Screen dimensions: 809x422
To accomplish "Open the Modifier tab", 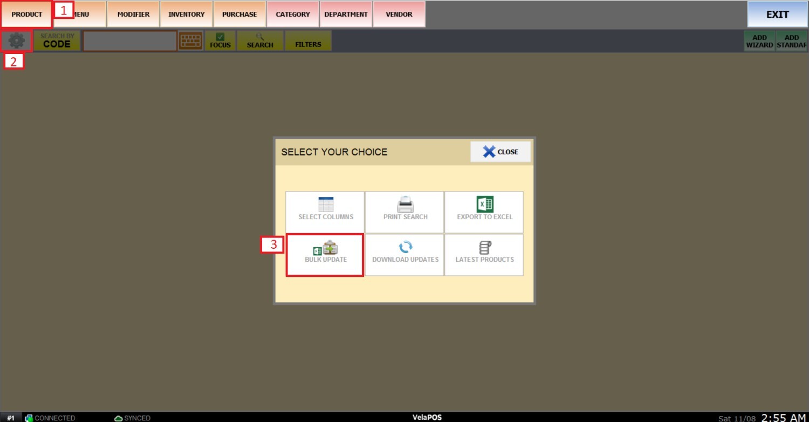I will [133, 15].
